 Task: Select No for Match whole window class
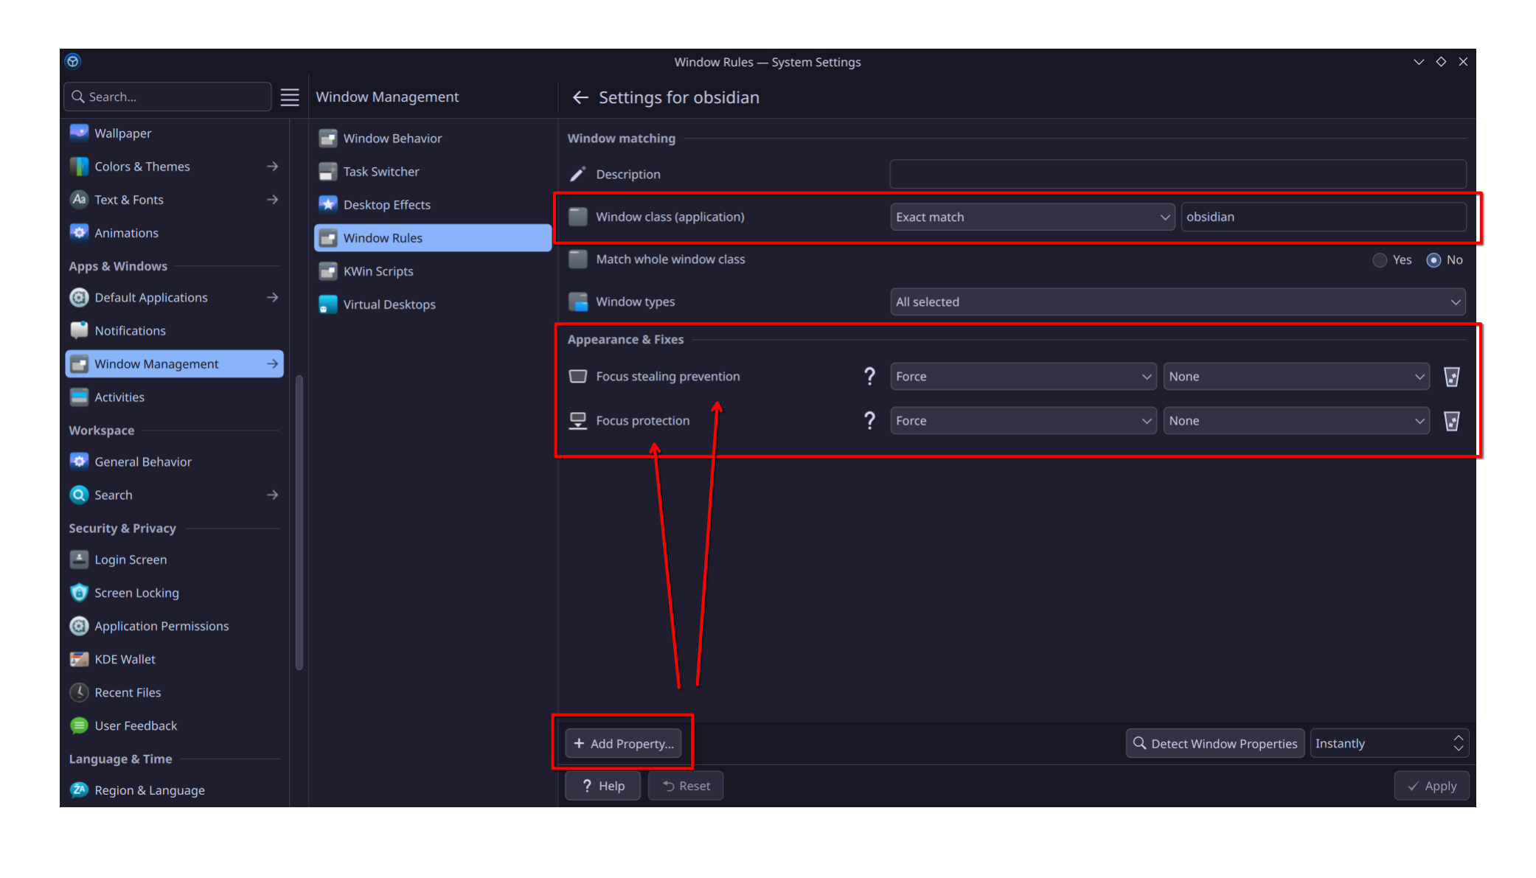pos(1434,260)
